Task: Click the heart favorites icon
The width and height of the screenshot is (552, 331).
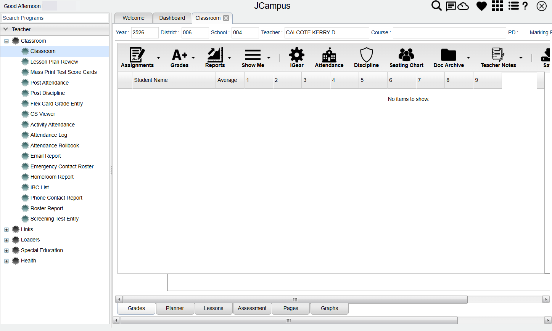Action: [x=481, y=6]
